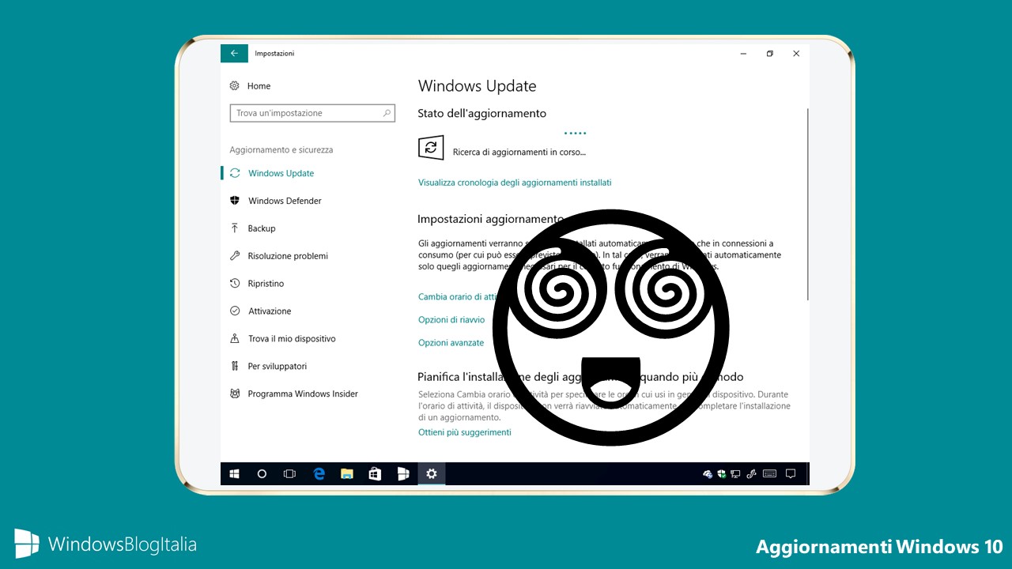The image size is (1012, 569).
Task: Open Programma Windows Insider
Action: [293, 394]
